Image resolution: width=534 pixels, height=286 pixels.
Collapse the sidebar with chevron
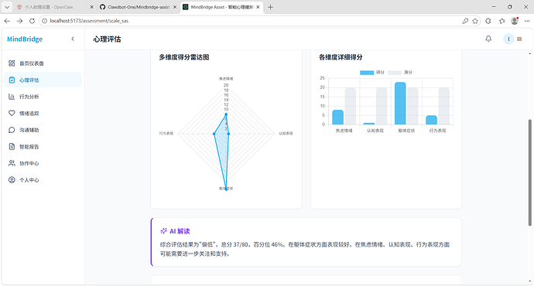[x=73, y=39]
